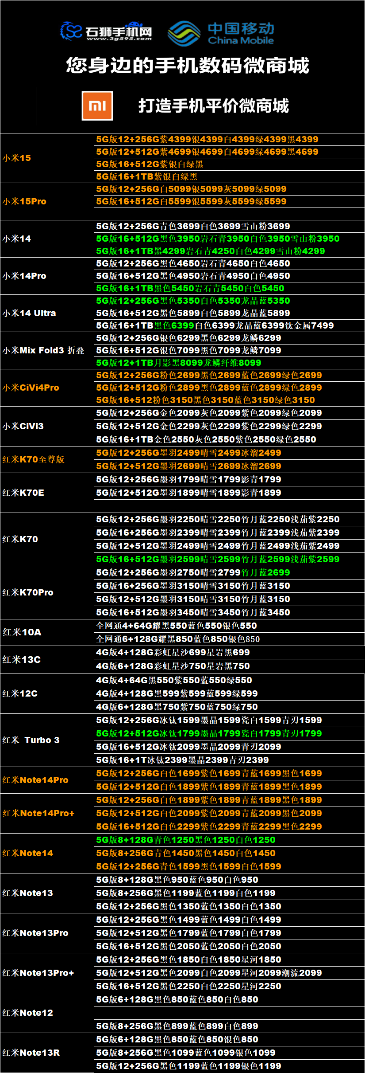Click the 小米15 model cell
365x1073 pixels.
[x=47, y=158]
